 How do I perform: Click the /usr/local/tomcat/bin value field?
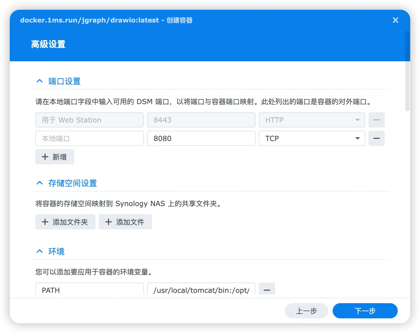(201, 290)
